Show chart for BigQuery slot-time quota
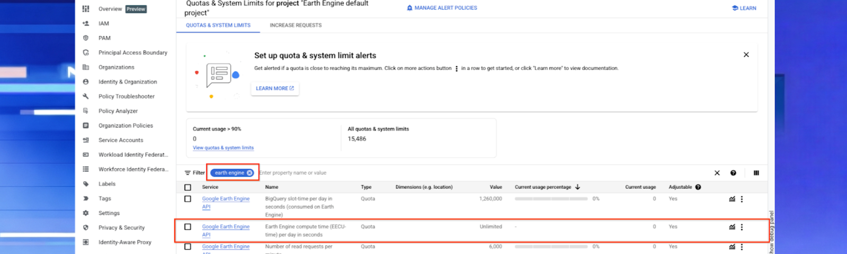Screen dimensions: 847x254 pos(732,199)
